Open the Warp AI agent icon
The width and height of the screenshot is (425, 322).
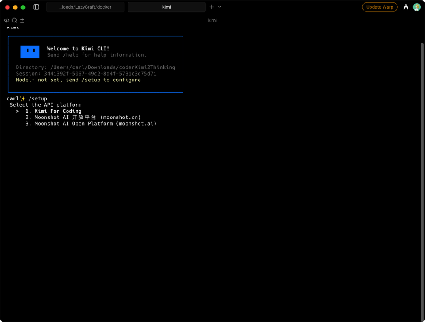pyautogui.click(x=406, y=7)
